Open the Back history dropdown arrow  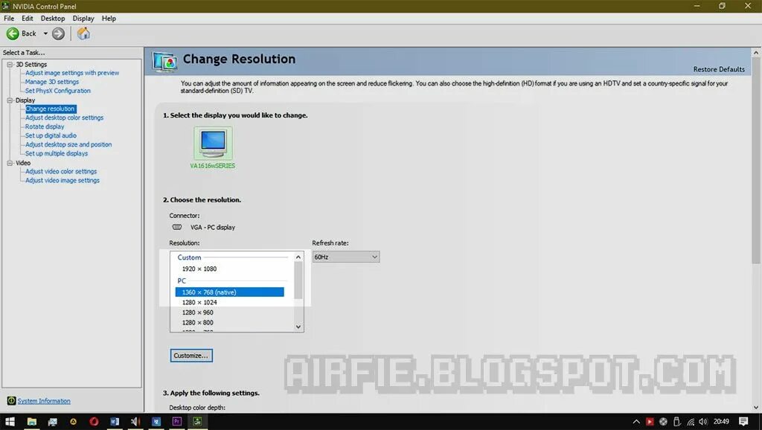tap(45, 33)
